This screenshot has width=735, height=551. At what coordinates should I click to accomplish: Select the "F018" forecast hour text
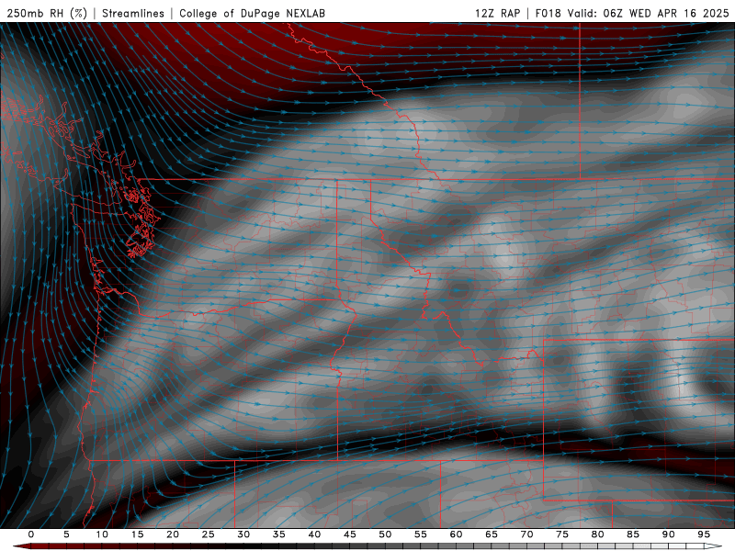(548, 13)
